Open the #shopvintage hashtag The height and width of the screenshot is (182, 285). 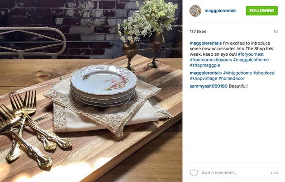(x=204, y=78)
